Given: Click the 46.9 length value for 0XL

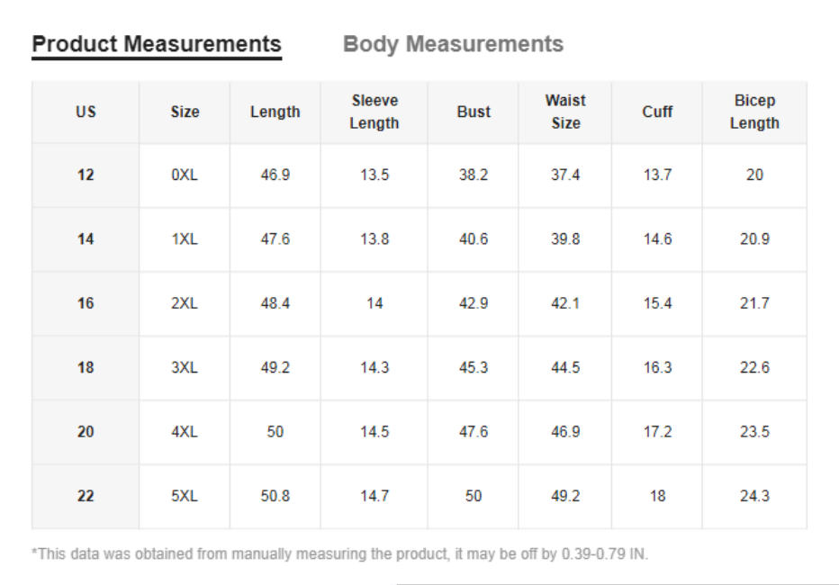Looking at the screenshot, I should coord(275,175).
